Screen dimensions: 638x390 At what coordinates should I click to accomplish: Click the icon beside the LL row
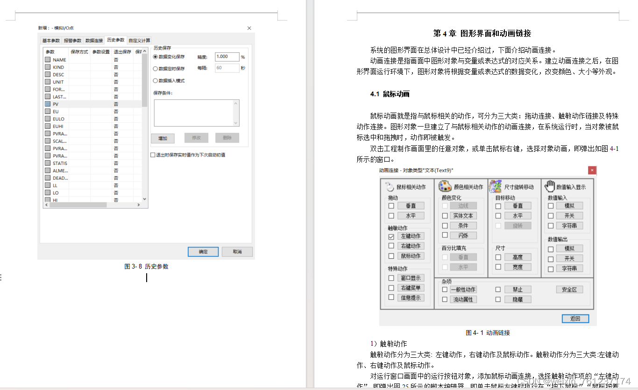coord(48,185)
